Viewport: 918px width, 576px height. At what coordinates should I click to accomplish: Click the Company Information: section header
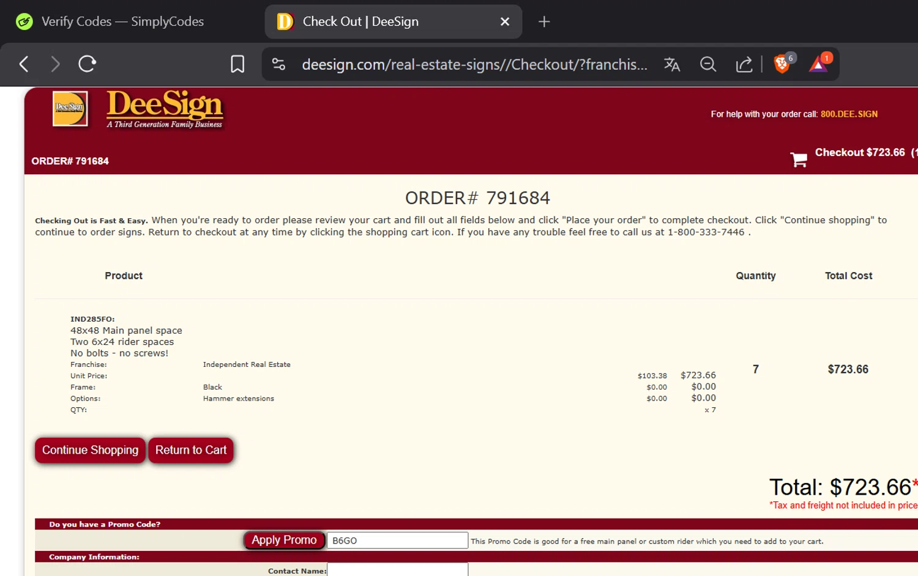click(x=94, y=557)
